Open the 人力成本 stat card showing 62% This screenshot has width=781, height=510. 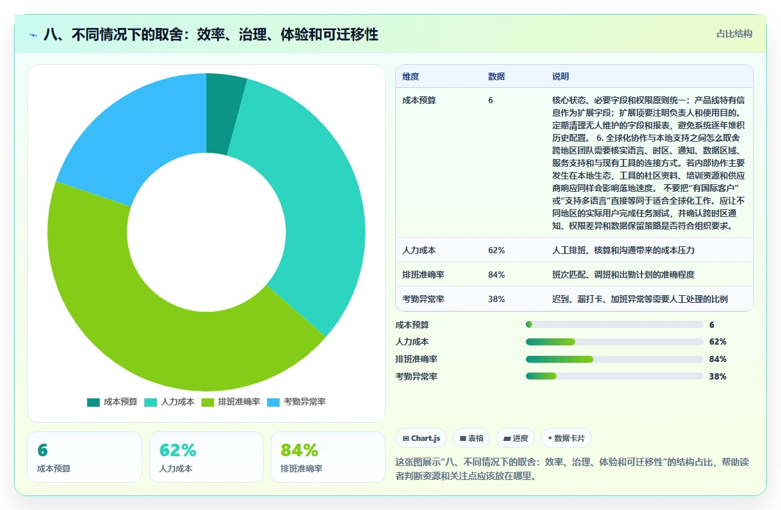(x=206, y=457)
